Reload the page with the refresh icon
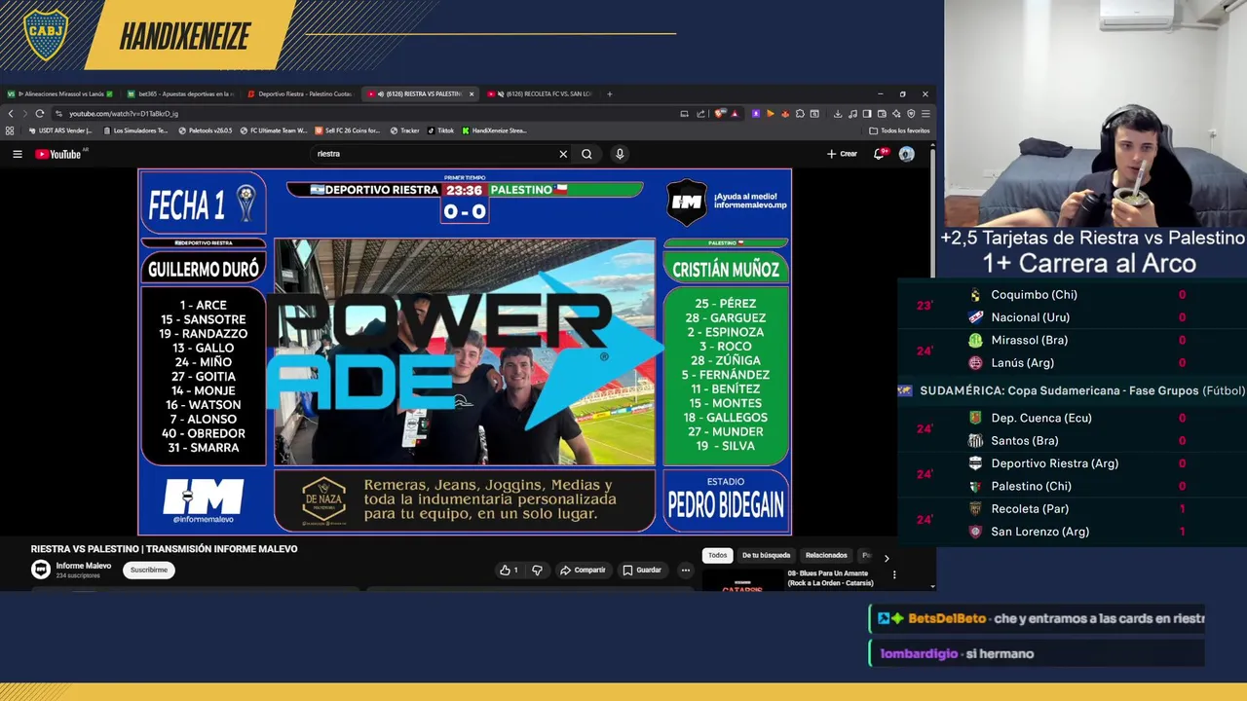This screenshot has height=701, width=1247. pyautogui.click(x=40, y=113)
